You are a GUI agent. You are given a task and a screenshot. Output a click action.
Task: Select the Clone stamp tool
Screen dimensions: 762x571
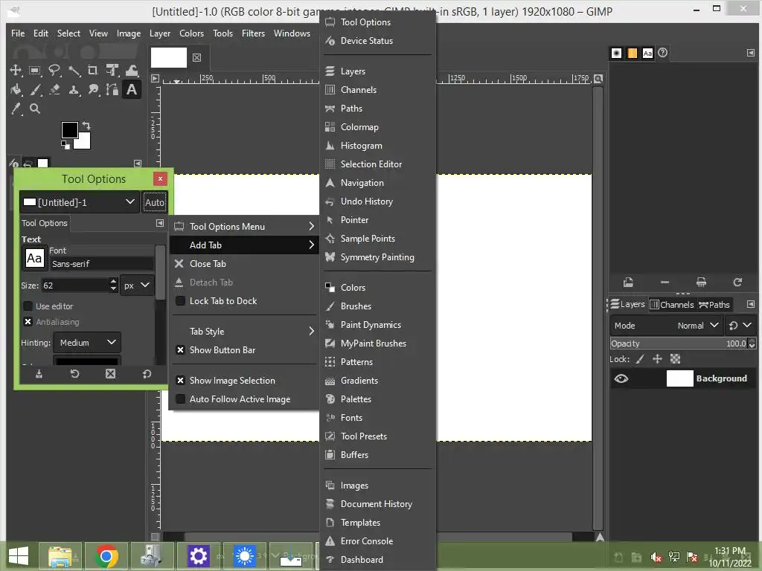[x=74, y=90]
